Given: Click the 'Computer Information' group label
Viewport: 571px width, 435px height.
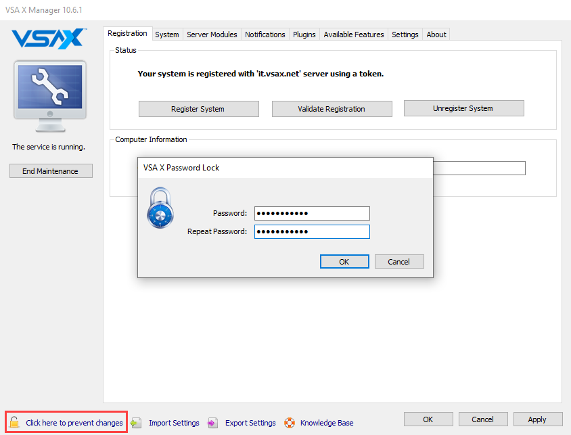Looking at the screenshot, I should click(151, 139).
